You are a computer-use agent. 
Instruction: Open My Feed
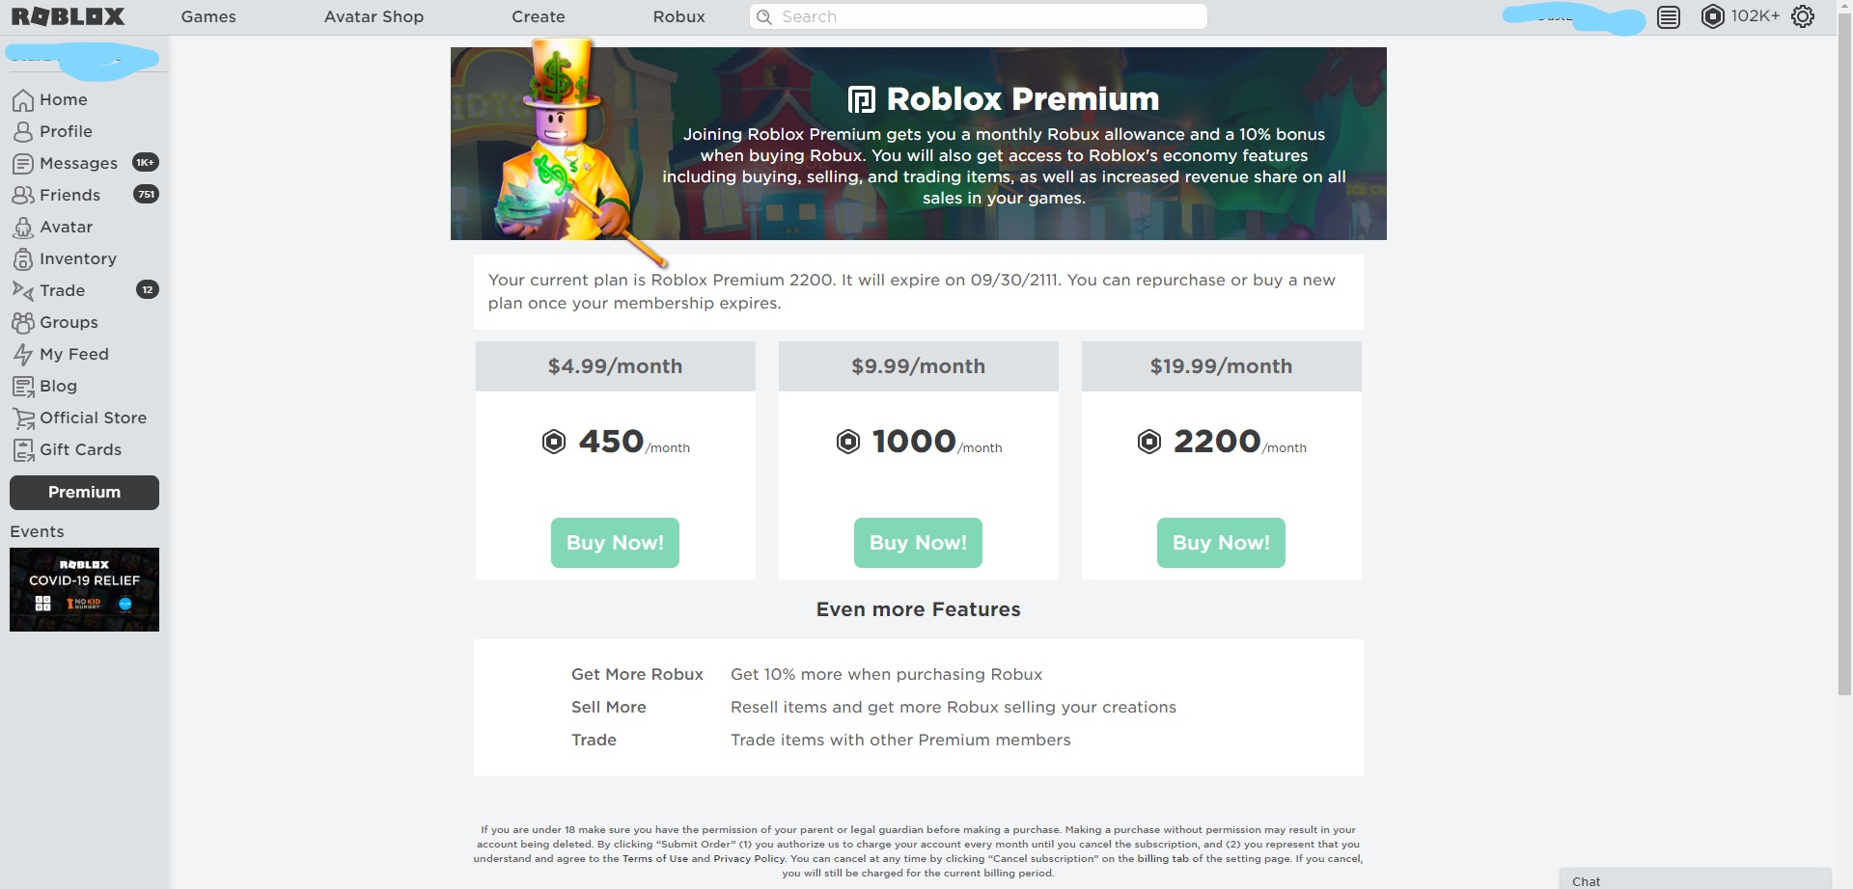72,354
